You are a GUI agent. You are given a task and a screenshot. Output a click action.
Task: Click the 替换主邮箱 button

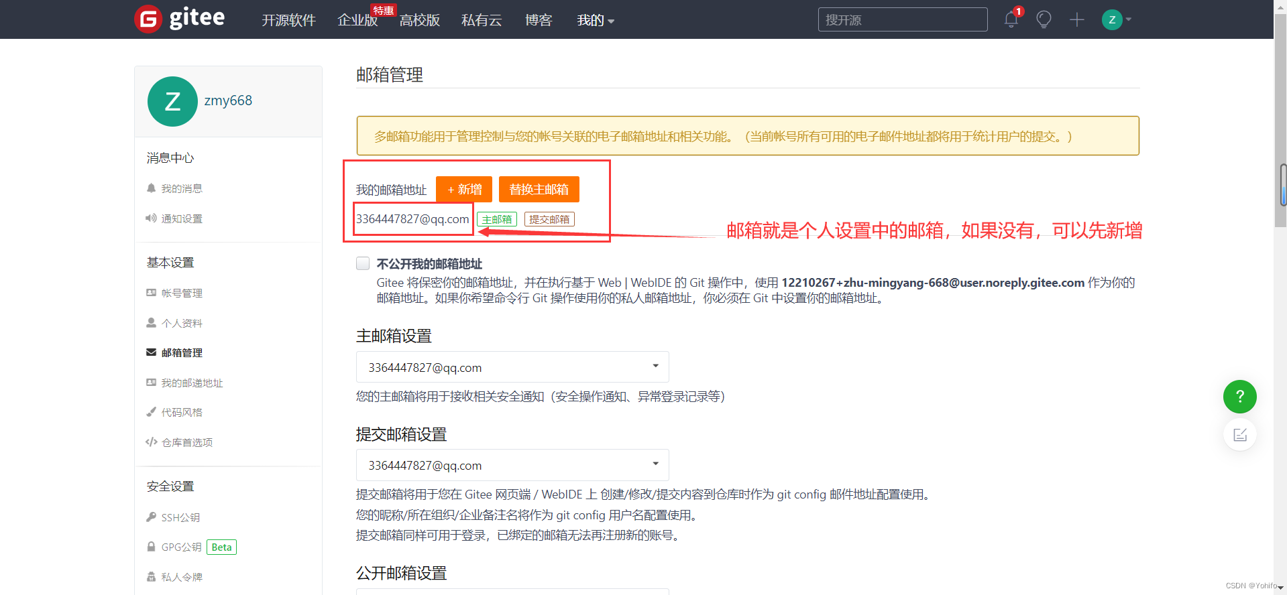539,190
